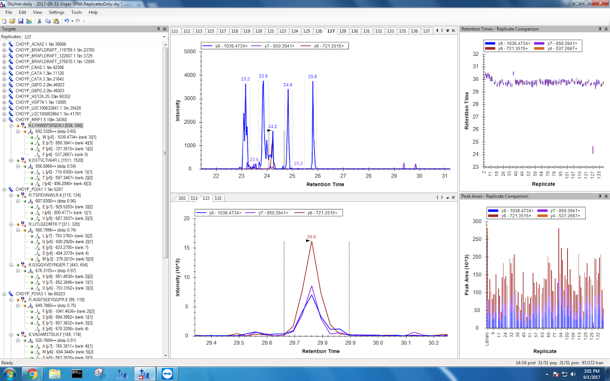Click the Open file toolbar icon
Image resolution: width=610 pixels, height=381 pixels.
tap(12, 21)
